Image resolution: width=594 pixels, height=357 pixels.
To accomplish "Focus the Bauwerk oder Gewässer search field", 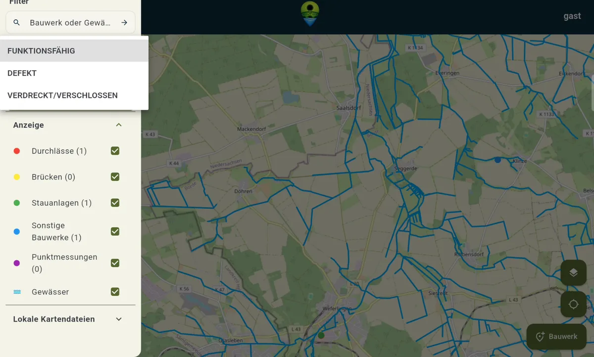I will 70,23.
